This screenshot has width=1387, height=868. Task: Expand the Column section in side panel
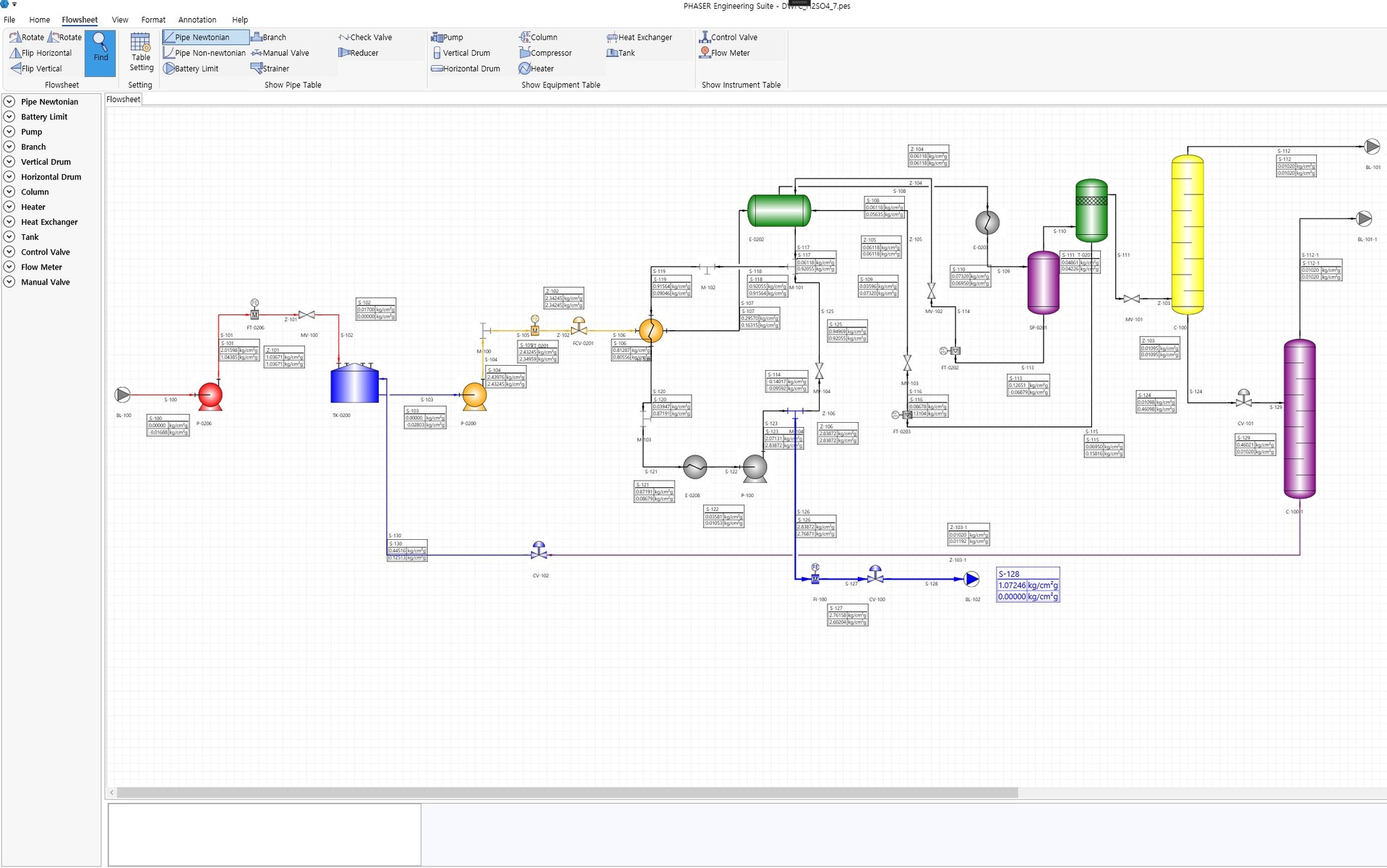coord(9,192)
